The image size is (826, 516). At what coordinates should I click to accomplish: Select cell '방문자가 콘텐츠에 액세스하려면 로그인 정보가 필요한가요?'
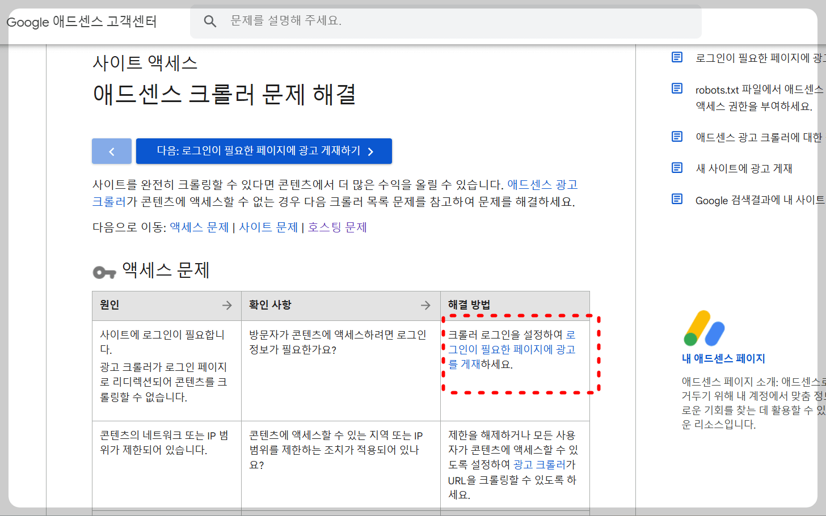point(338,342)
